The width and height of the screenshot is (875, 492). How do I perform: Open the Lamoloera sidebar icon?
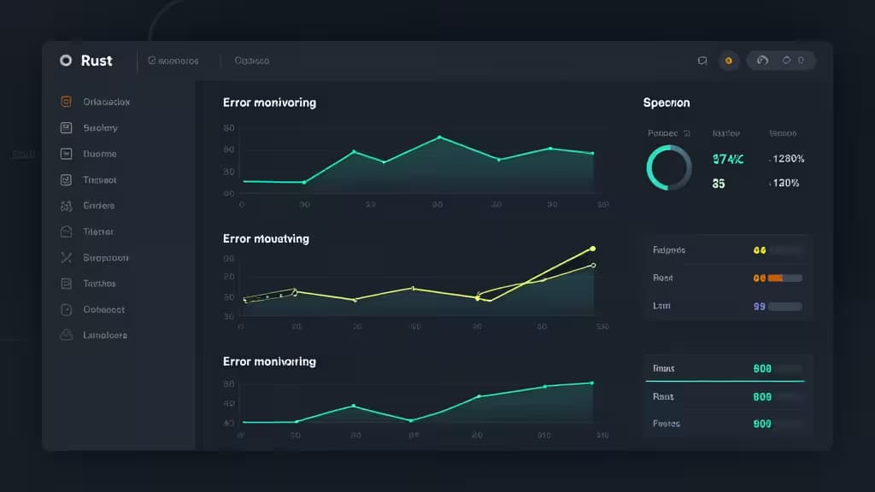[66, 335]
